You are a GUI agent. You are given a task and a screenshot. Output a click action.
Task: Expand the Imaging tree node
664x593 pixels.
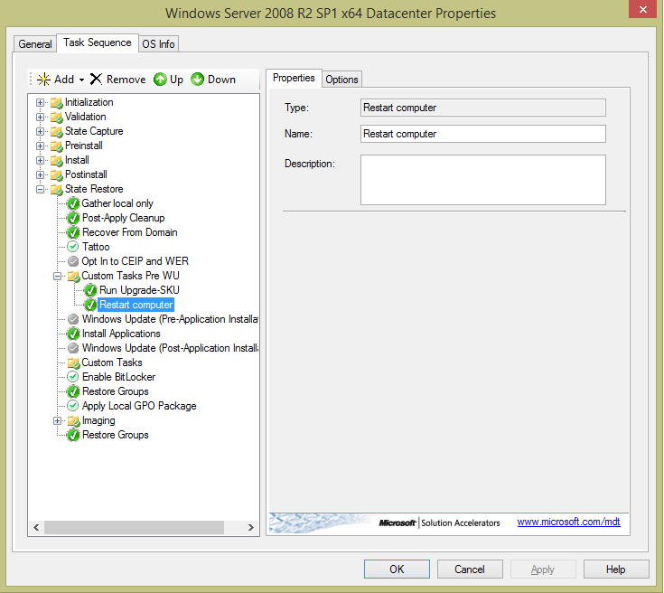pos(58,420)
